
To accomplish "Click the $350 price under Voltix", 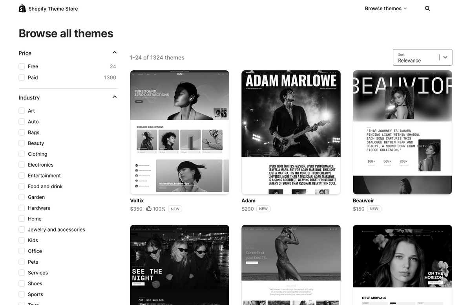I will [136, 209].
